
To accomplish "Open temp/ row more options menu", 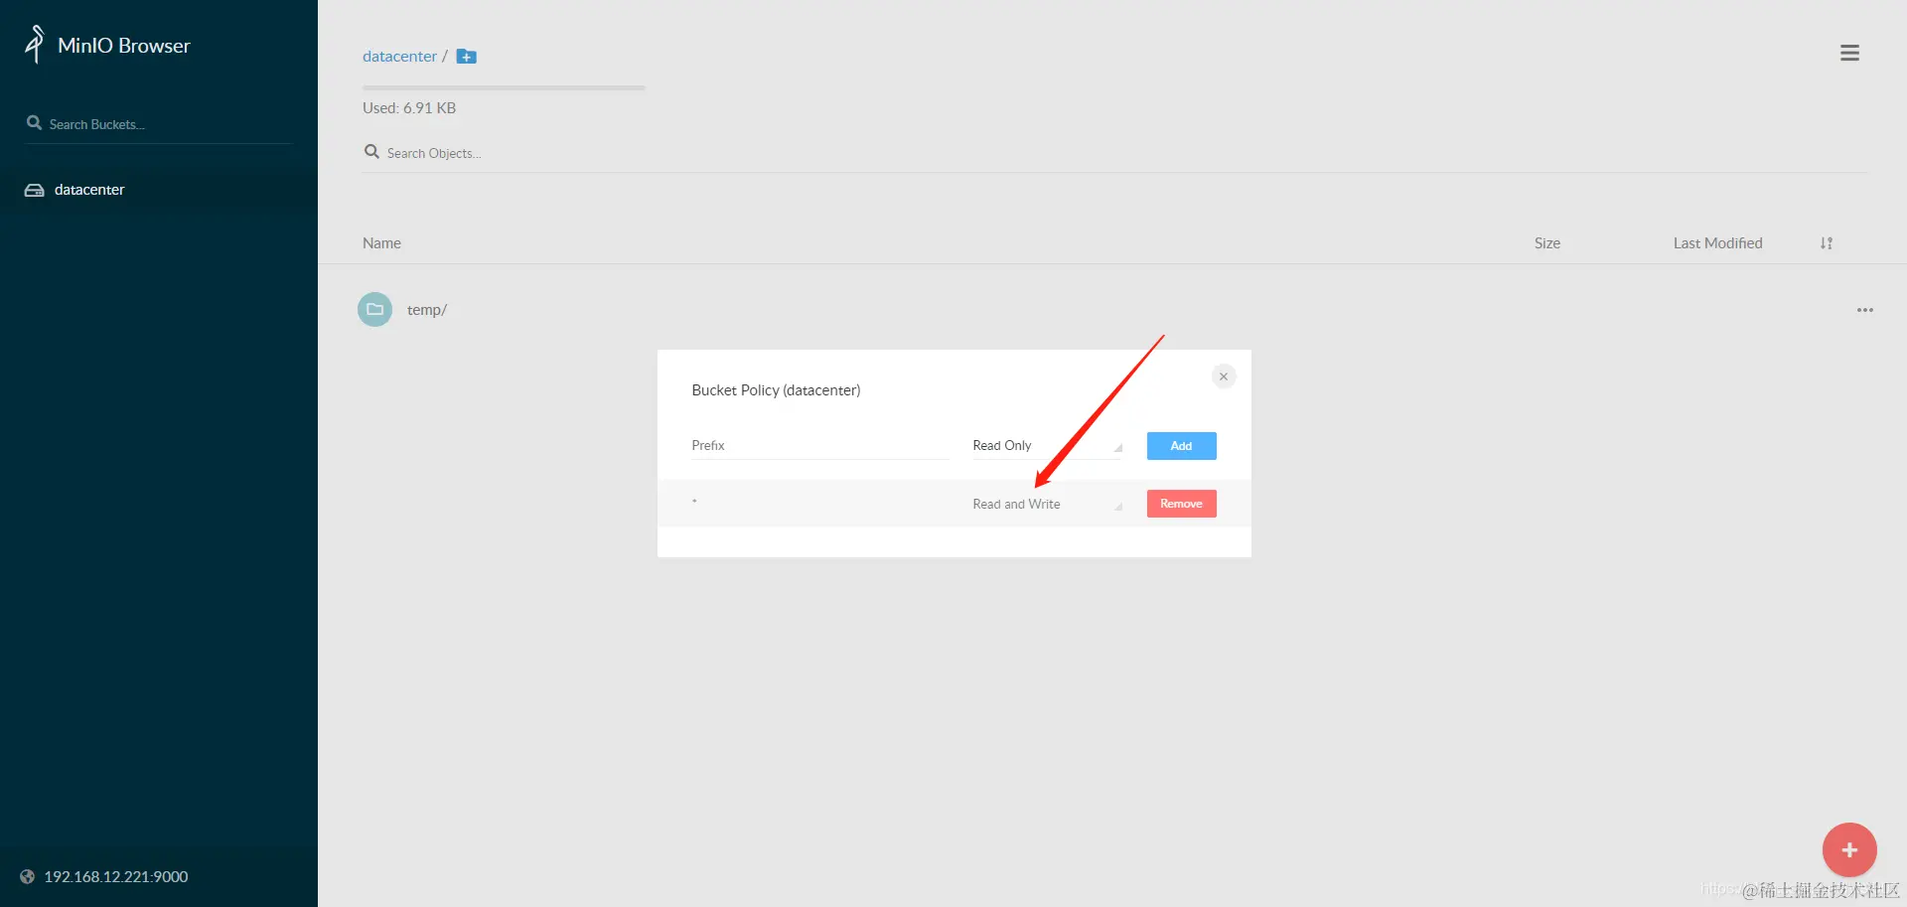I will [x=1865, y=310].
